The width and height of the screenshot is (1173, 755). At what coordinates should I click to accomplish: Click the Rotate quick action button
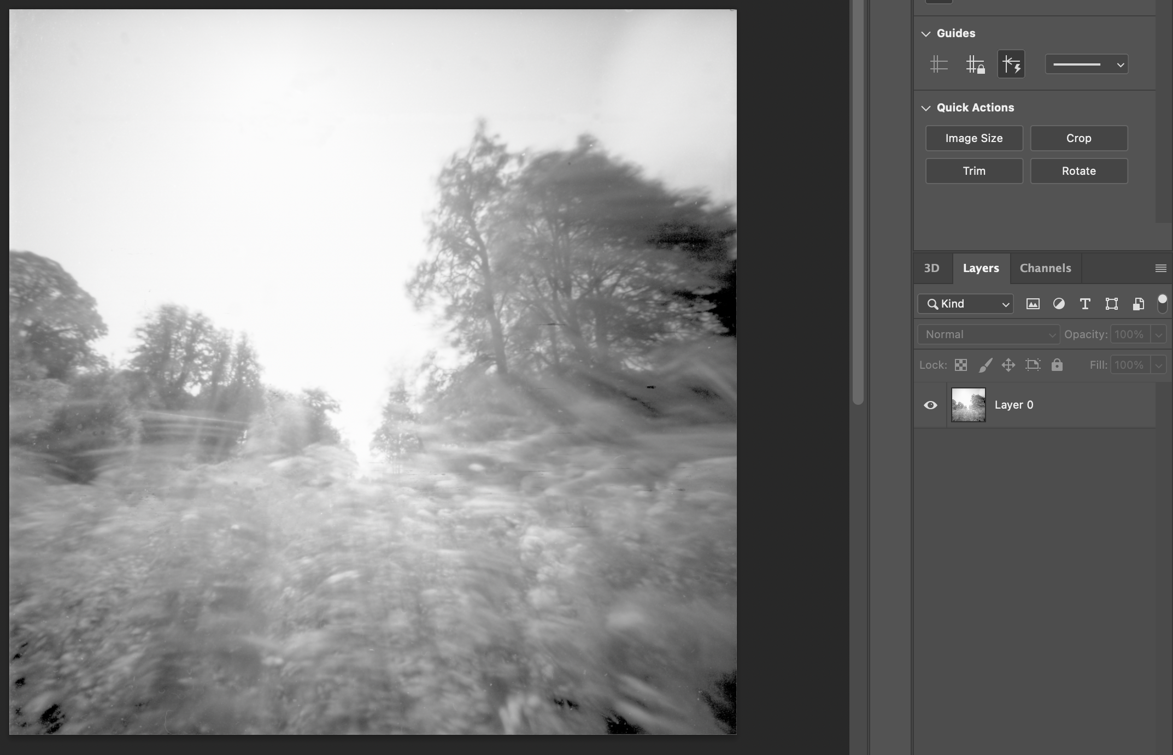(1079, 171)
